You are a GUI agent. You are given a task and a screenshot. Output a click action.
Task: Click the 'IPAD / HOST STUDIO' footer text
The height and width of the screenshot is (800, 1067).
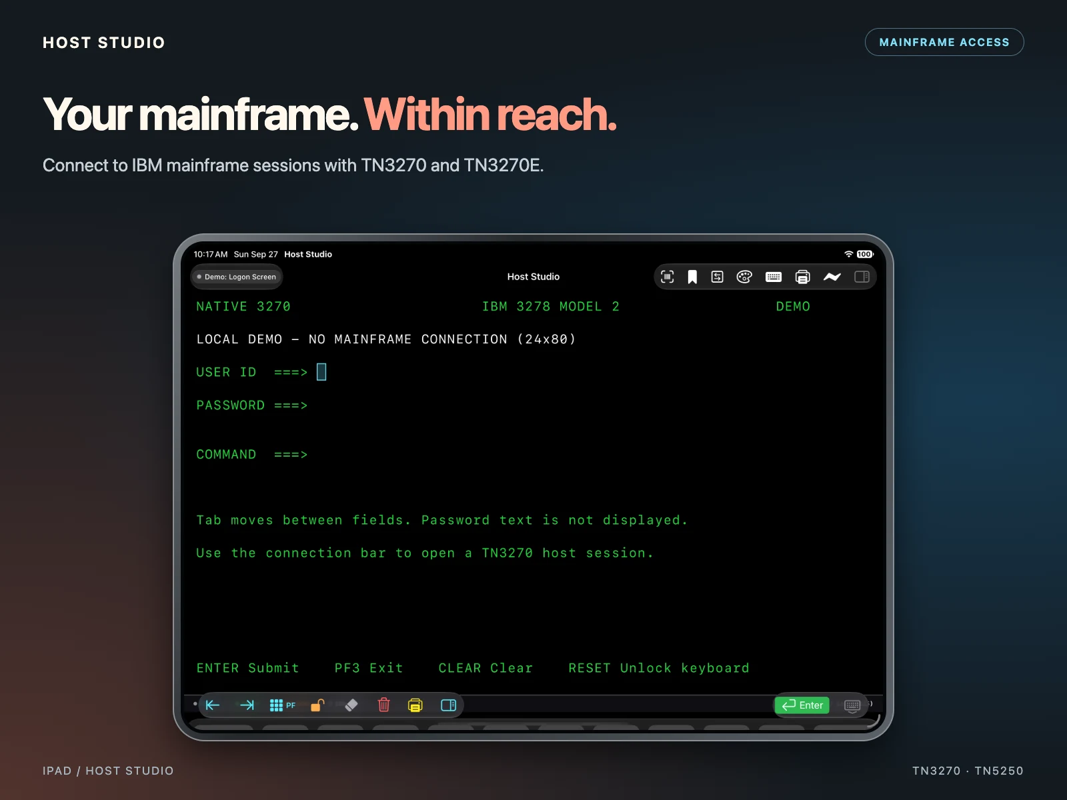108,771
